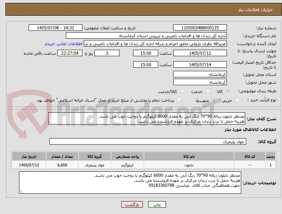The image size is (282, 214).
Task: Click the remaining time field 22:27:04
Action: 70,53
